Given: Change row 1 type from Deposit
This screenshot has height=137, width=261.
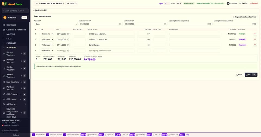Looking at the screenshot, I should click(x=47, y=34).
